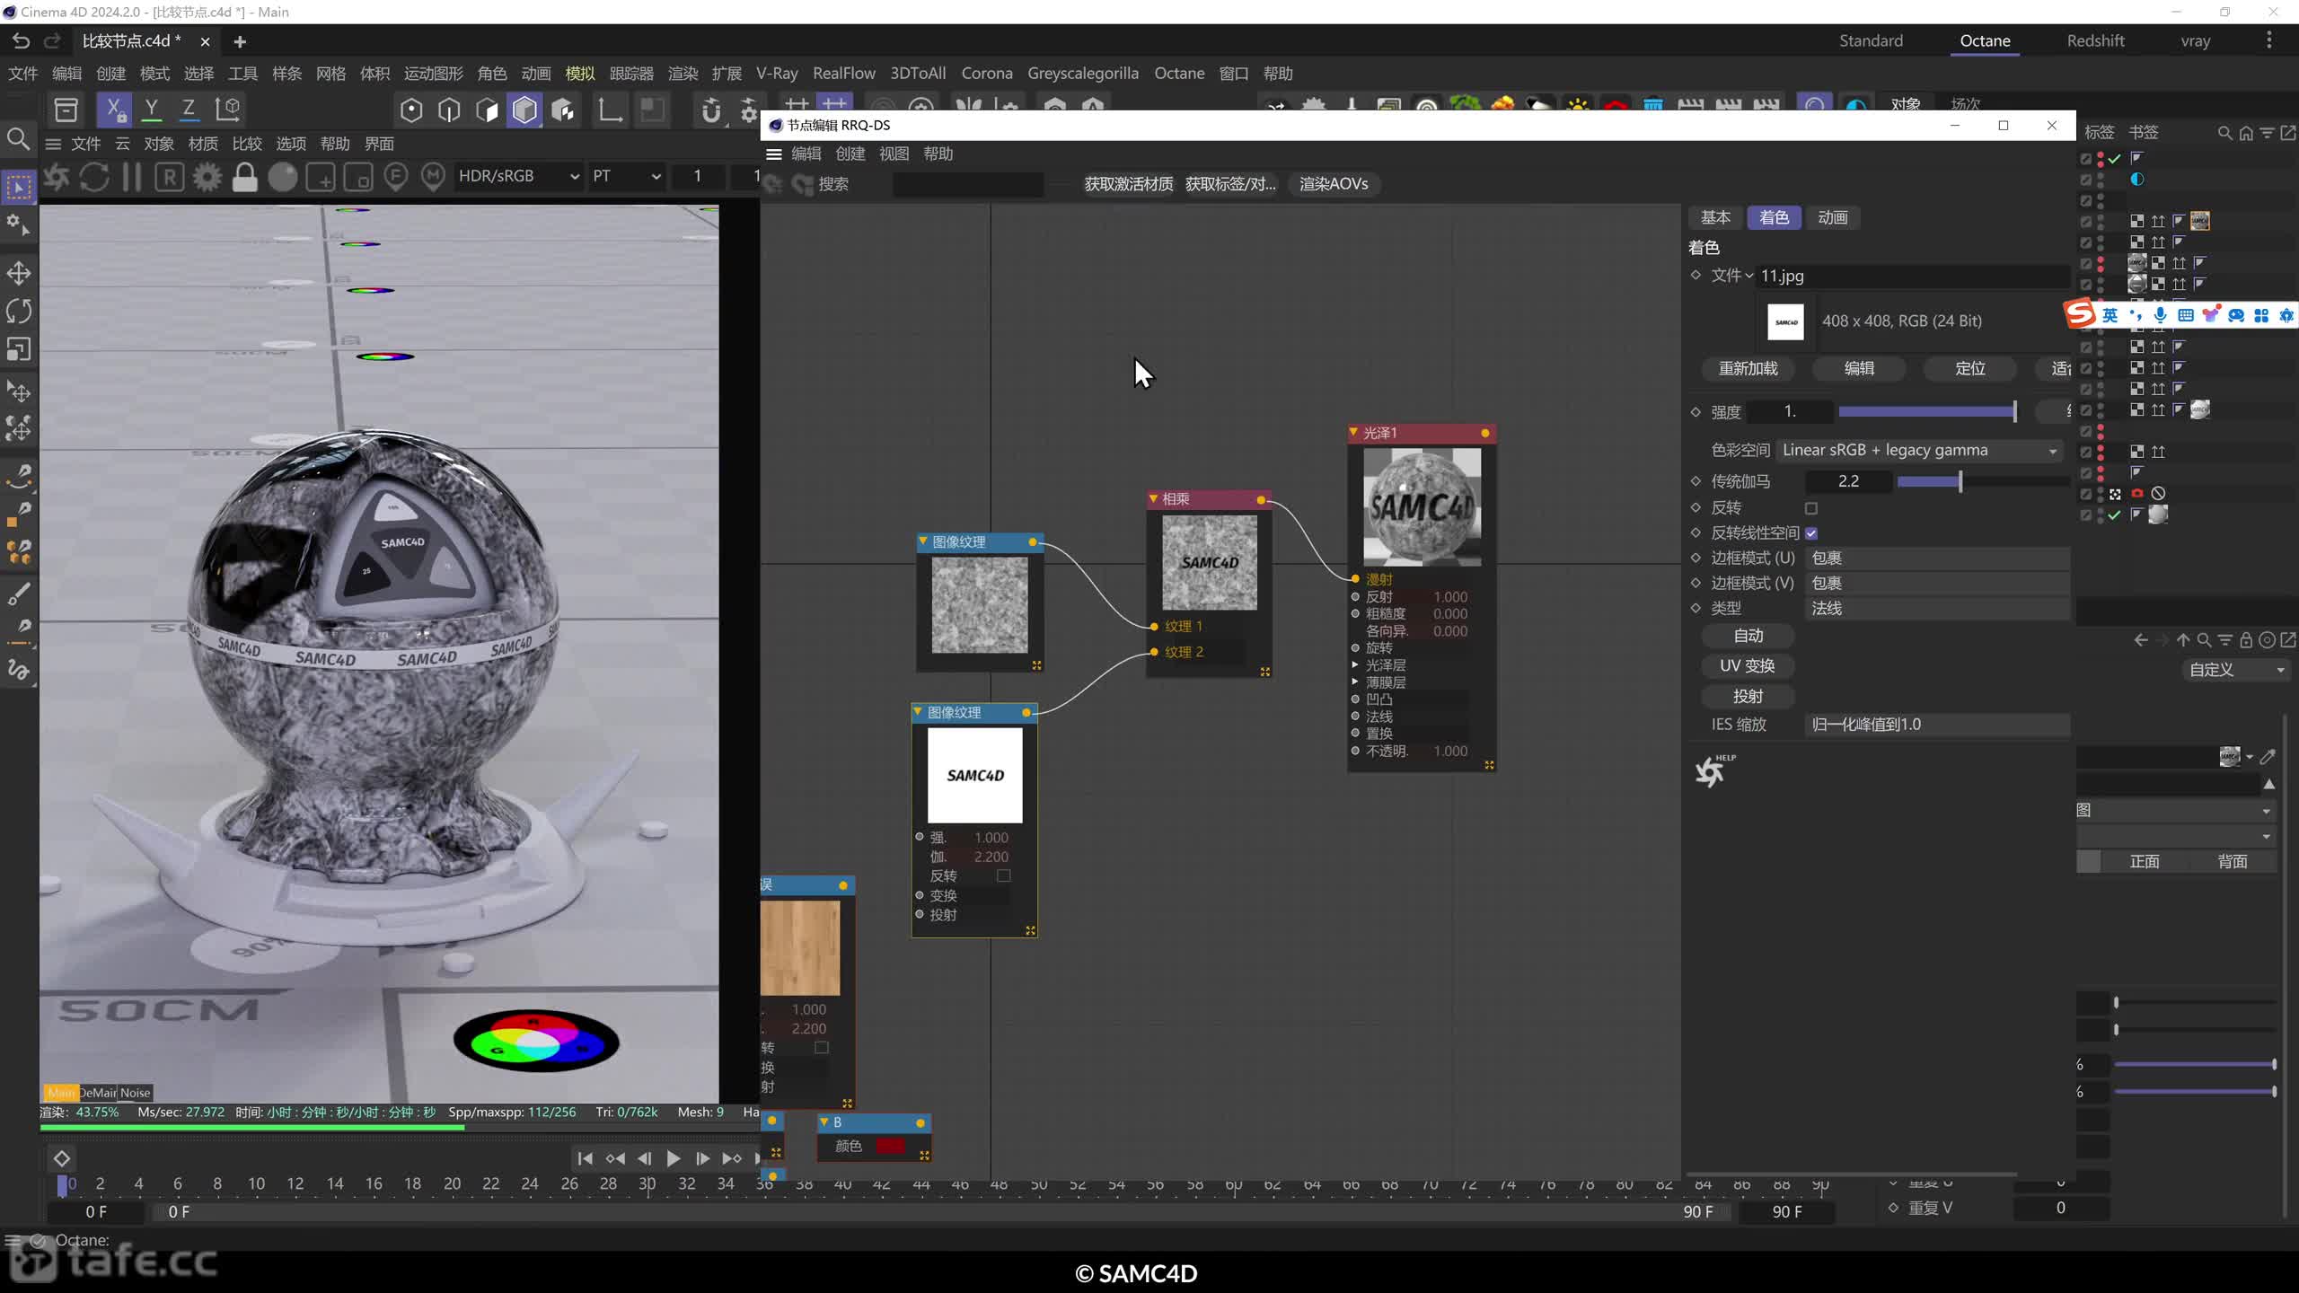Select the coordinate system cube icon

click(228, 110)
